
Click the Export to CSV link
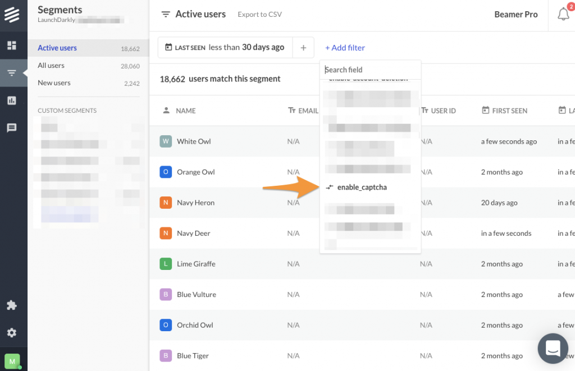[259, 14]
